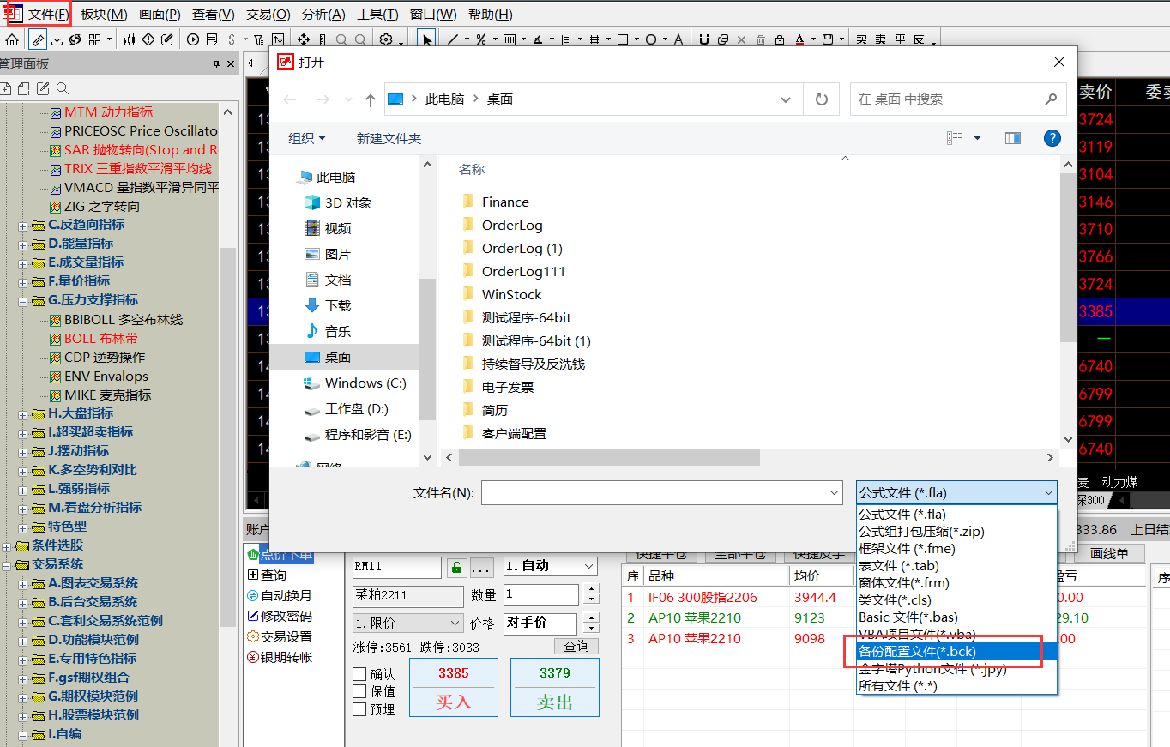The image size is (1170, 747).
Task: Expand the C.反趋向指标 tree folder
Action: click(x=22, y=225)
